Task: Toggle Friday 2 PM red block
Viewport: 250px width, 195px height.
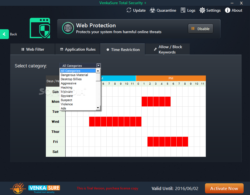Action: 150,142
